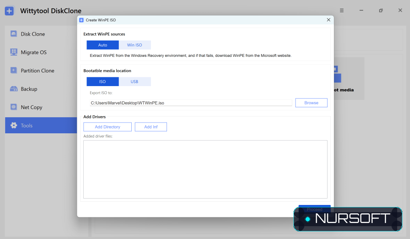Screen dimensions: 410x239
Task: Click the Proceed button
Action: pyautogui.click(x=315, y=209)
